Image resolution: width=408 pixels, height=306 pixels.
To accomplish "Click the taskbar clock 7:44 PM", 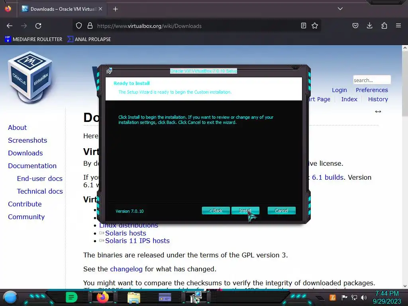I will click(x=387, y=294).
